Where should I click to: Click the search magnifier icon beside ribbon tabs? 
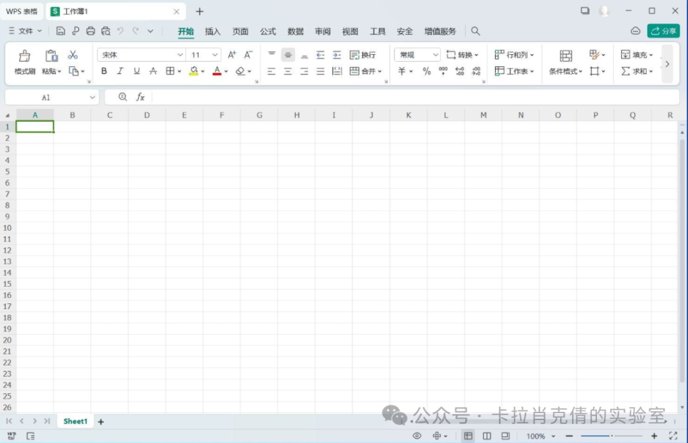point(475,31)
